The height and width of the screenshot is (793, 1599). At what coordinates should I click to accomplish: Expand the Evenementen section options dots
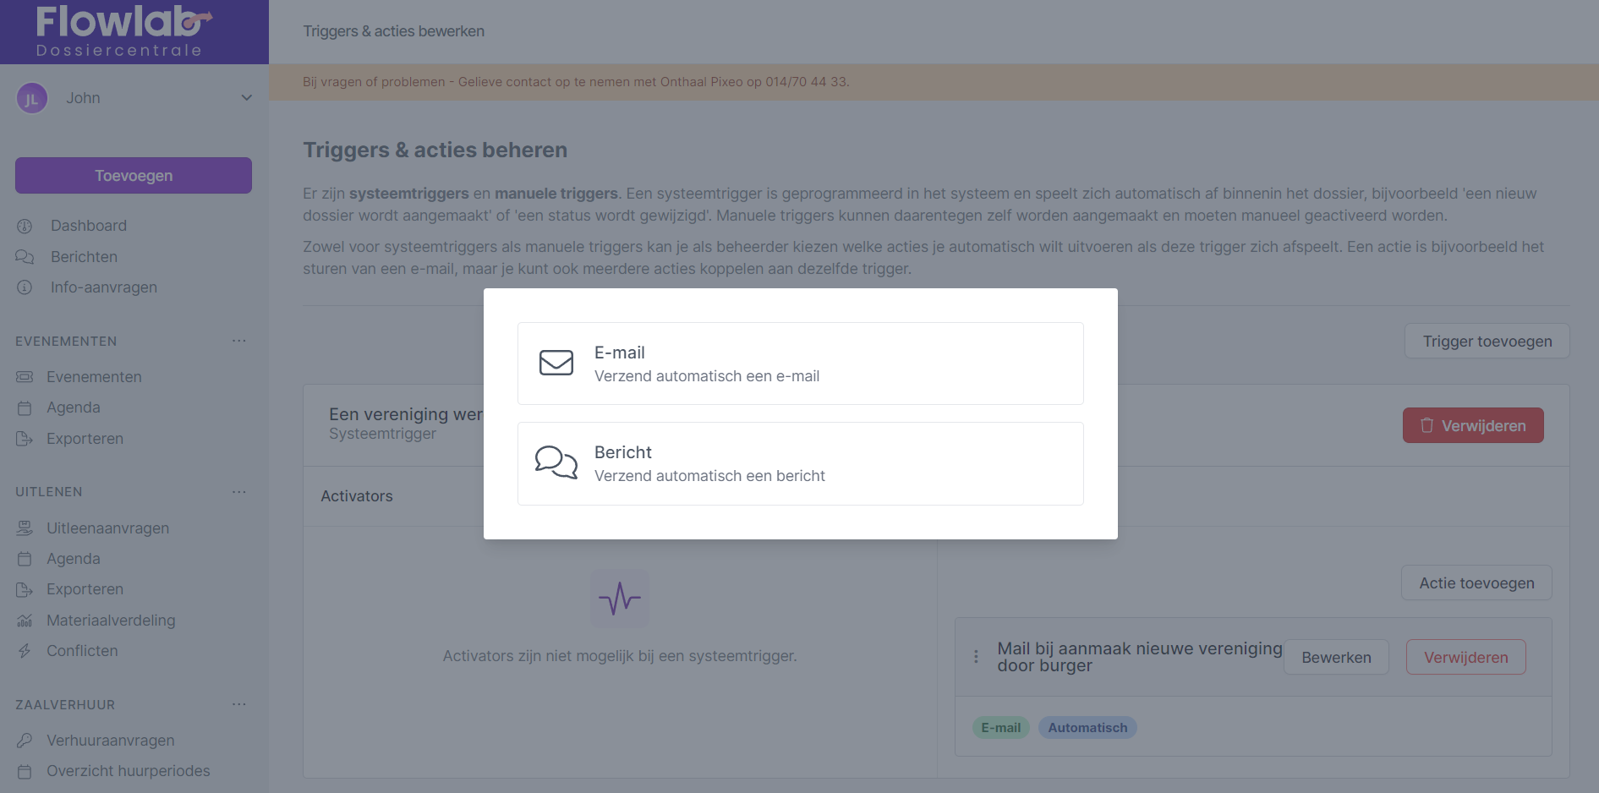[x=239, y=341]
